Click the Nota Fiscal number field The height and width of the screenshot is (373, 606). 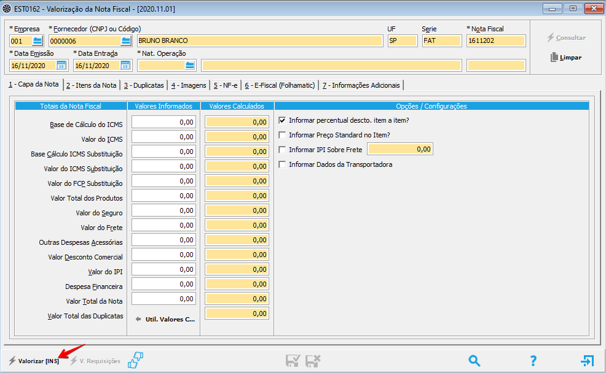click(x=496, y=41)
